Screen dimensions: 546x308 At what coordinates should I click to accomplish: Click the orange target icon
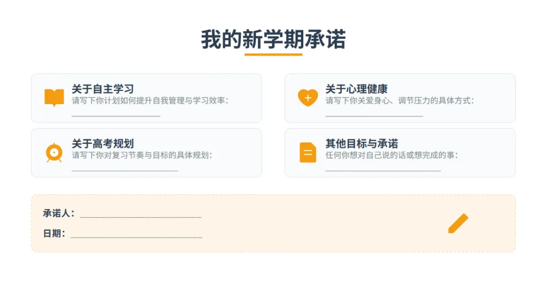54,152
